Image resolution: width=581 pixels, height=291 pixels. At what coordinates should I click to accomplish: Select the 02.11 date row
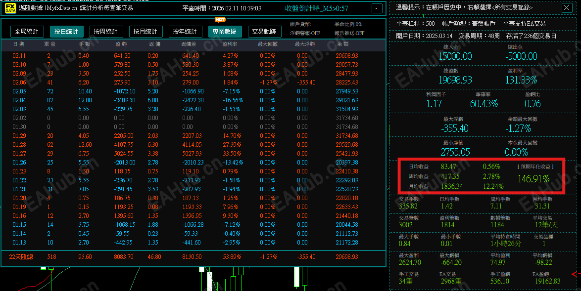pos(193,56)
